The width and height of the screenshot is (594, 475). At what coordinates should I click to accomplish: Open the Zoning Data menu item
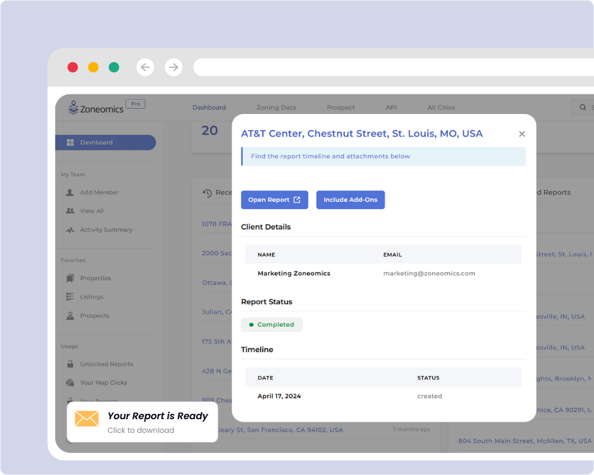tap(276, 107)
